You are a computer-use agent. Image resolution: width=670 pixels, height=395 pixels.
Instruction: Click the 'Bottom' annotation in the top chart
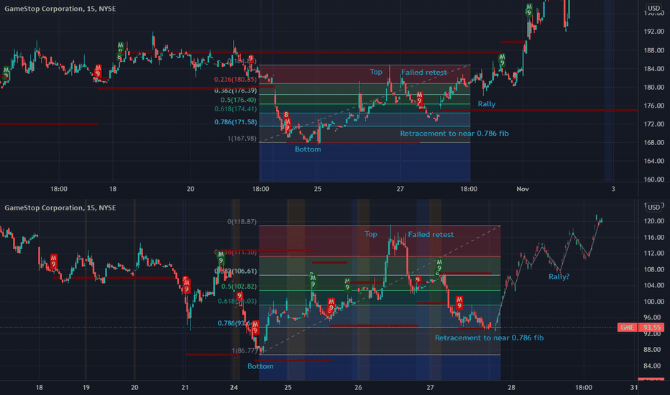(x=308, y=149)
